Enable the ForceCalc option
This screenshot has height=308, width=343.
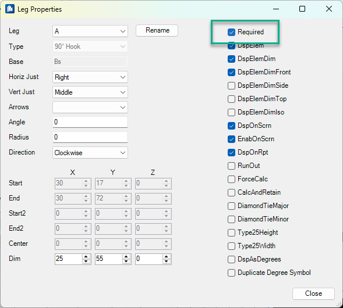point(231,179)
